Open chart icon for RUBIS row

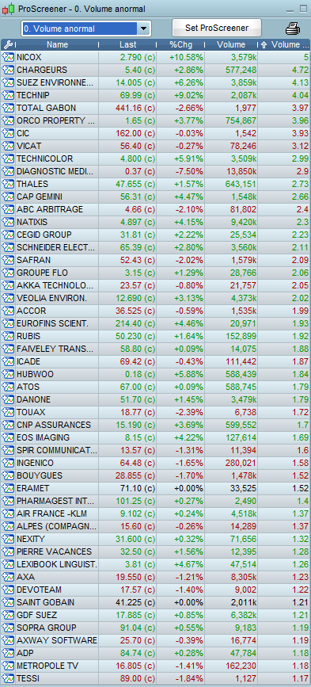click(8, 336)
